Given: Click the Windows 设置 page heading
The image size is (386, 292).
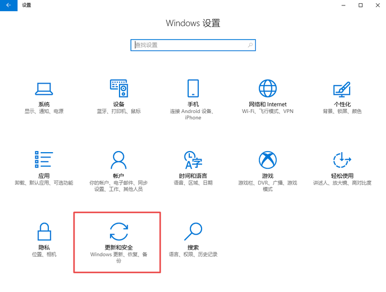Looking at the screenshot, I should point(193,23).
